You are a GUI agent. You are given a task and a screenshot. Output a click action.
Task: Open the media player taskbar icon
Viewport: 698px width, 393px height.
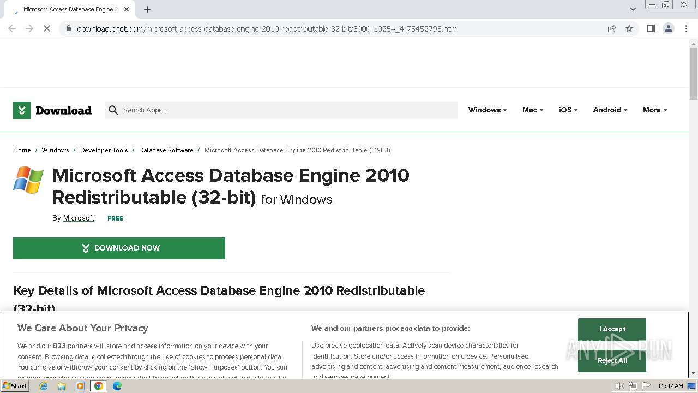click(80, 386)
